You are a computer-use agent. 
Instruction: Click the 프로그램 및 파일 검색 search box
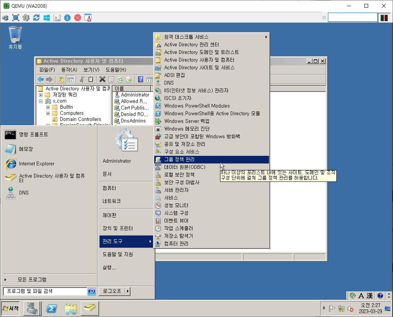(x=45, y=291)
